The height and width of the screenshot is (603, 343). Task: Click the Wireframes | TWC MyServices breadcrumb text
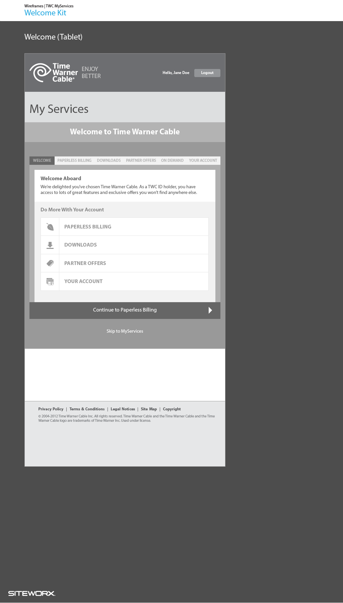click(x=49, y=6)
